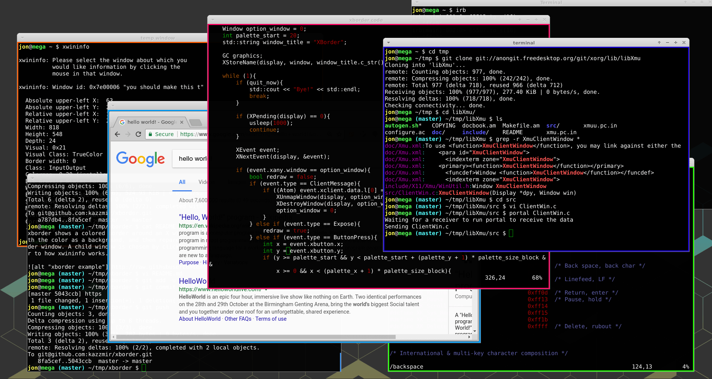Click the Google favicon on the browser tab

[122, 122]
